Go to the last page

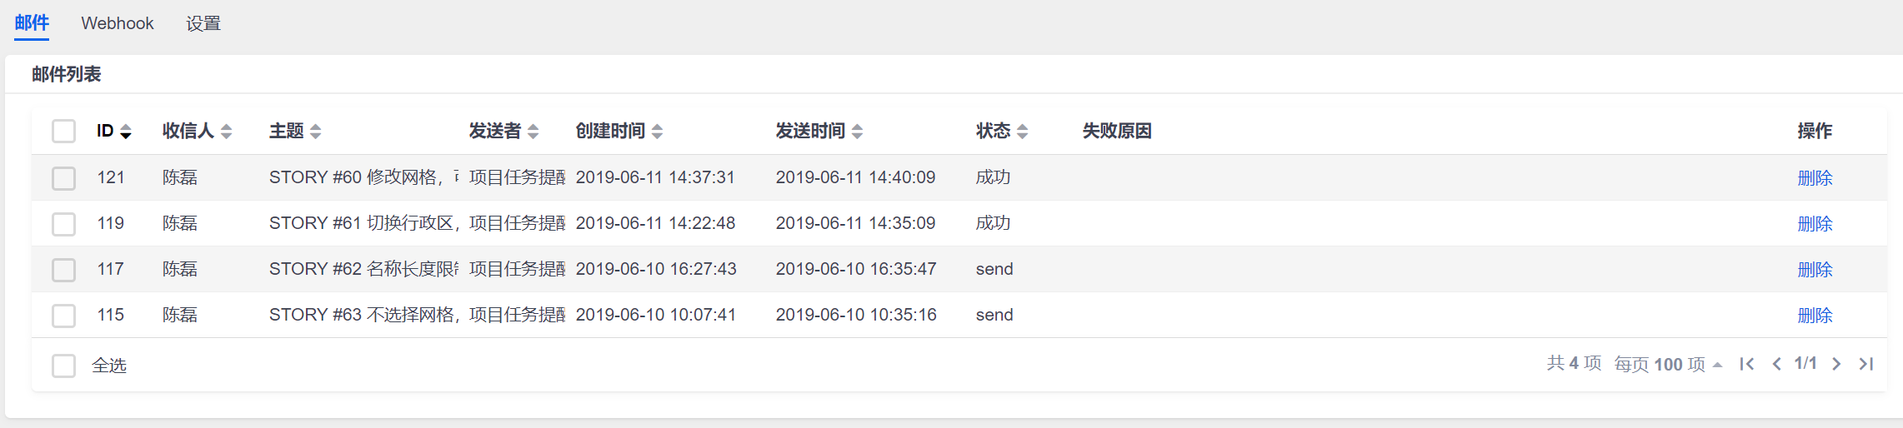click(x=1865, y=364)
